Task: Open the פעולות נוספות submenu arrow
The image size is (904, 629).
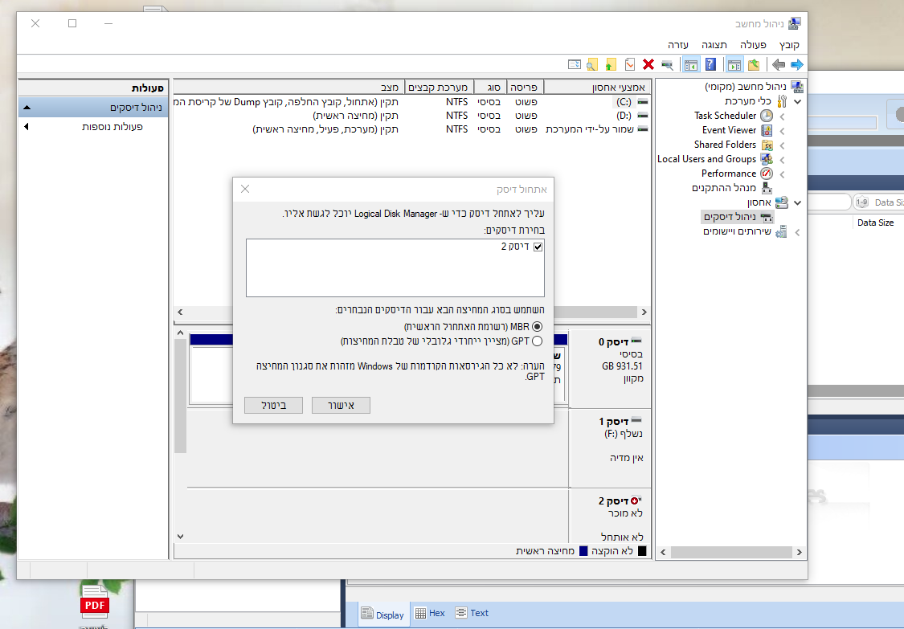Action: tap(26, 127)
